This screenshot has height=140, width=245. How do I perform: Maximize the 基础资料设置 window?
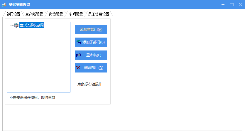pyautogui.click(x=232, y=4)
